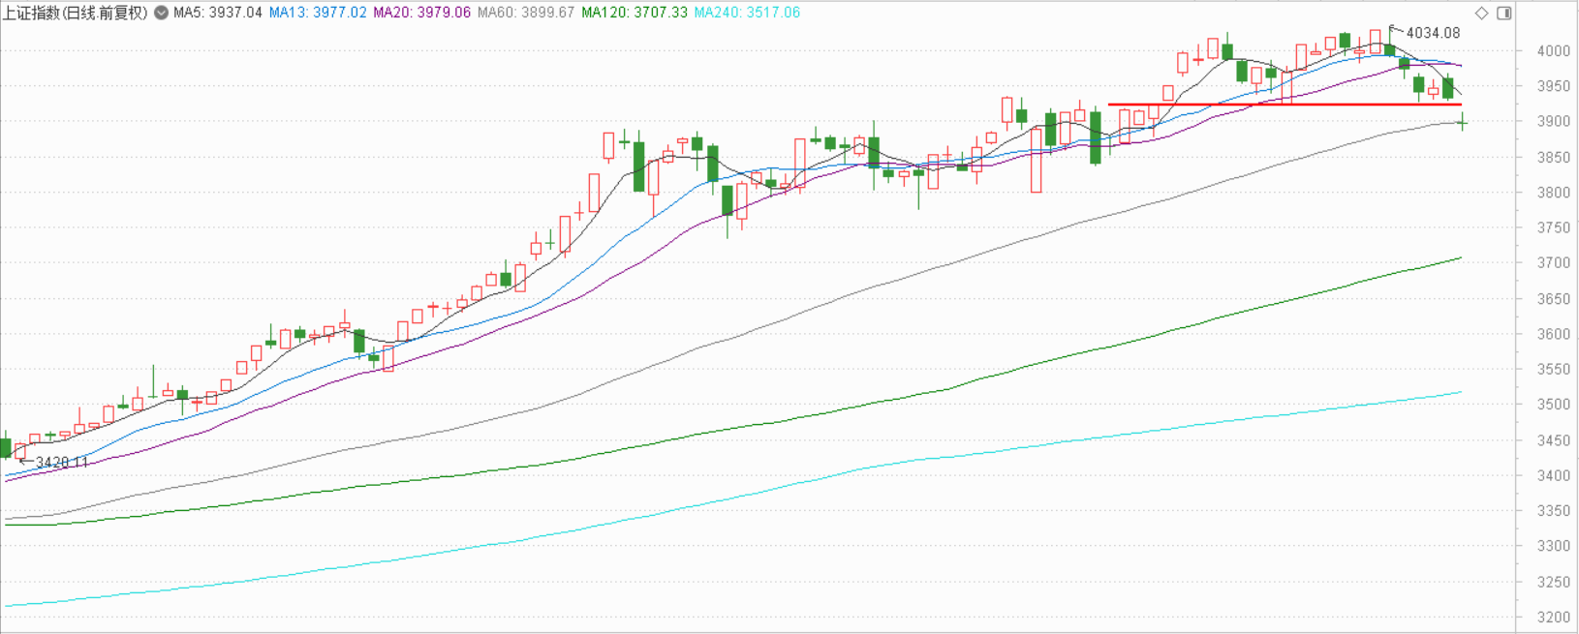Select the red horizontal support line
Screen dimensions: 1579x634
[x=1285, y=104]
